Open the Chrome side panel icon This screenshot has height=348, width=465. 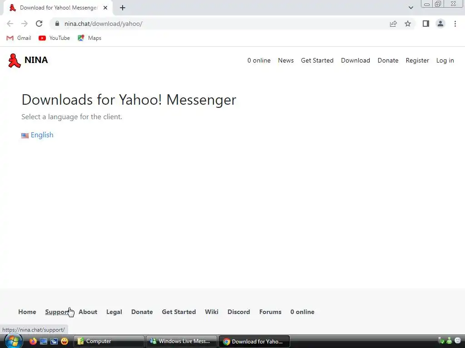pos(426,24)
